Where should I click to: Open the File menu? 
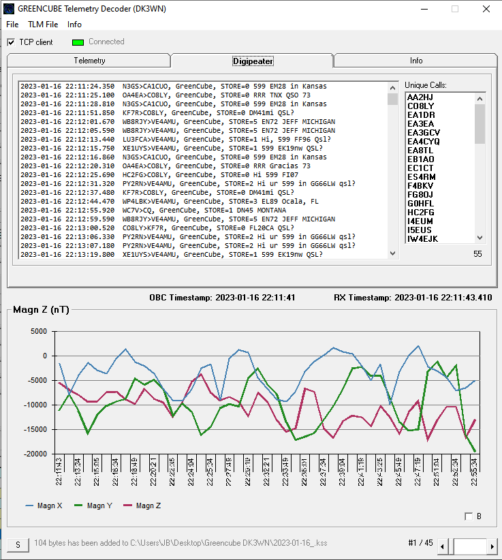tap(12, 25)
